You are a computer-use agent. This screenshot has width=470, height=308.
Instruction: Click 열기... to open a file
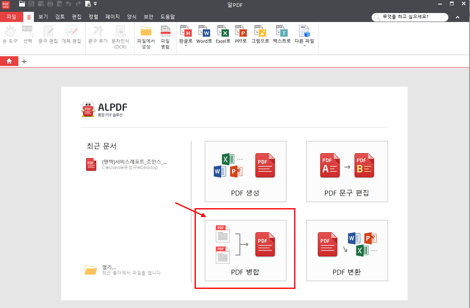123,270
